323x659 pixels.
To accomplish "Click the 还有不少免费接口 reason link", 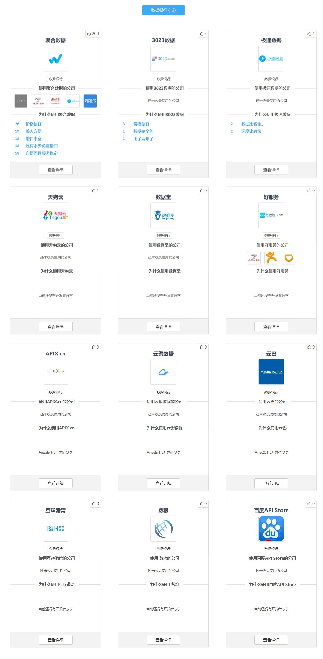I will [41, 146].
